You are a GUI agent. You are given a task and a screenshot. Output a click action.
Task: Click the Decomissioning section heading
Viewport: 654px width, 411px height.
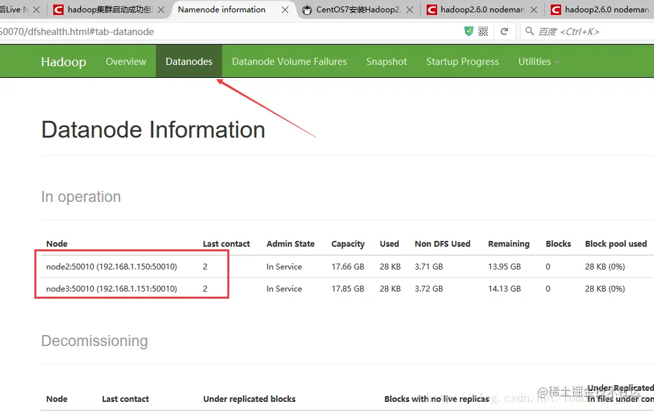95,341
